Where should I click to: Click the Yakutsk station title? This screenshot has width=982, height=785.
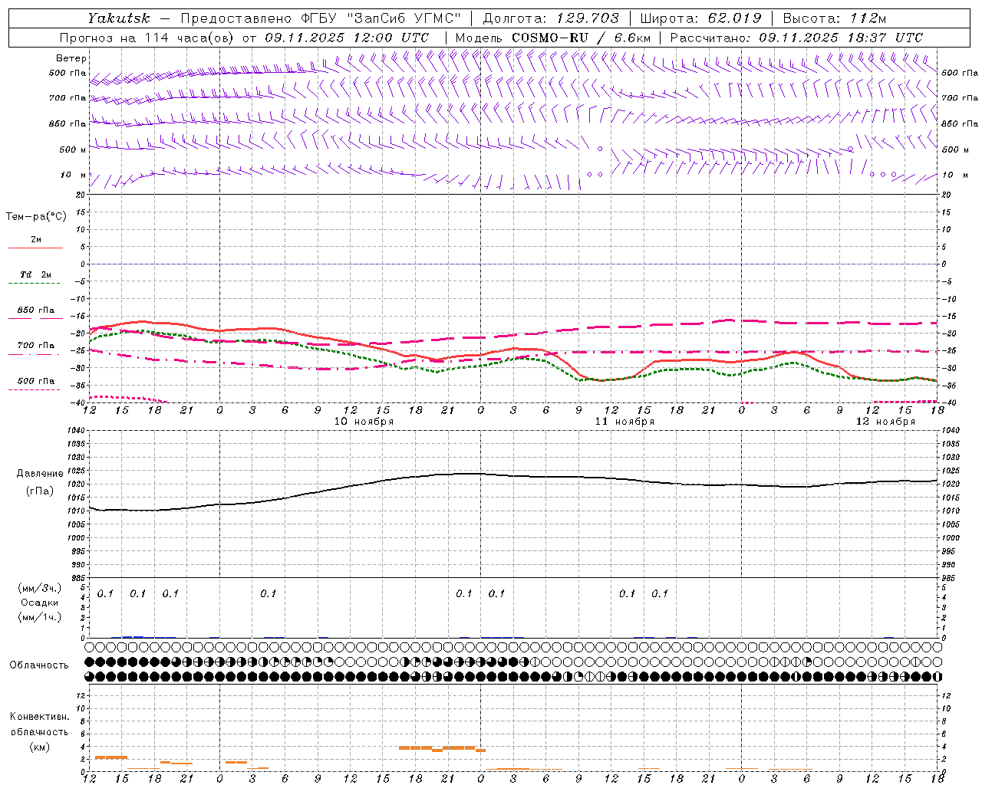click(118, 18)
